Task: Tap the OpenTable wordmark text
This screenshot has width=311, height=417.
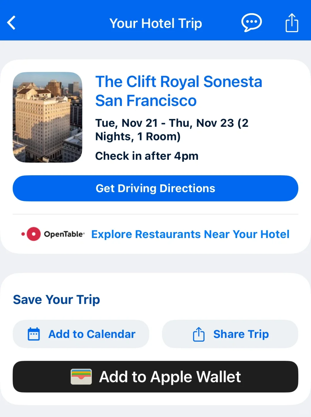Action: 64,234
